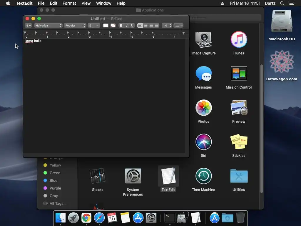Open the Apple menu
301x226 pixels.
tap(8, 3)
